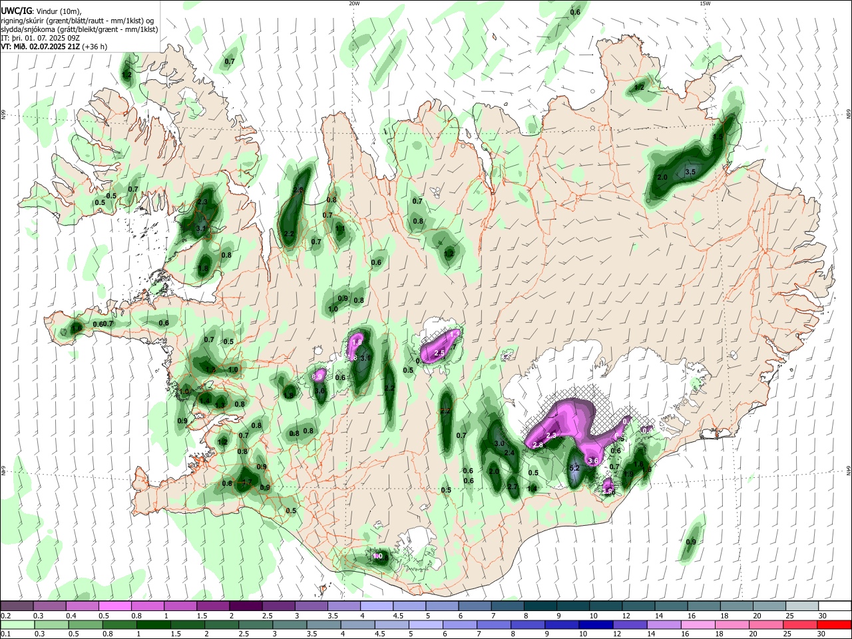Click the dark teal snow swatch between 8 and 9

point(540,606)
